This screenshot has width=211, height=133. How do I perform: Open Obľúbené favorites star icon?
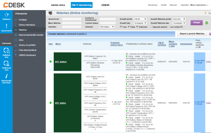tap(6, 14)
